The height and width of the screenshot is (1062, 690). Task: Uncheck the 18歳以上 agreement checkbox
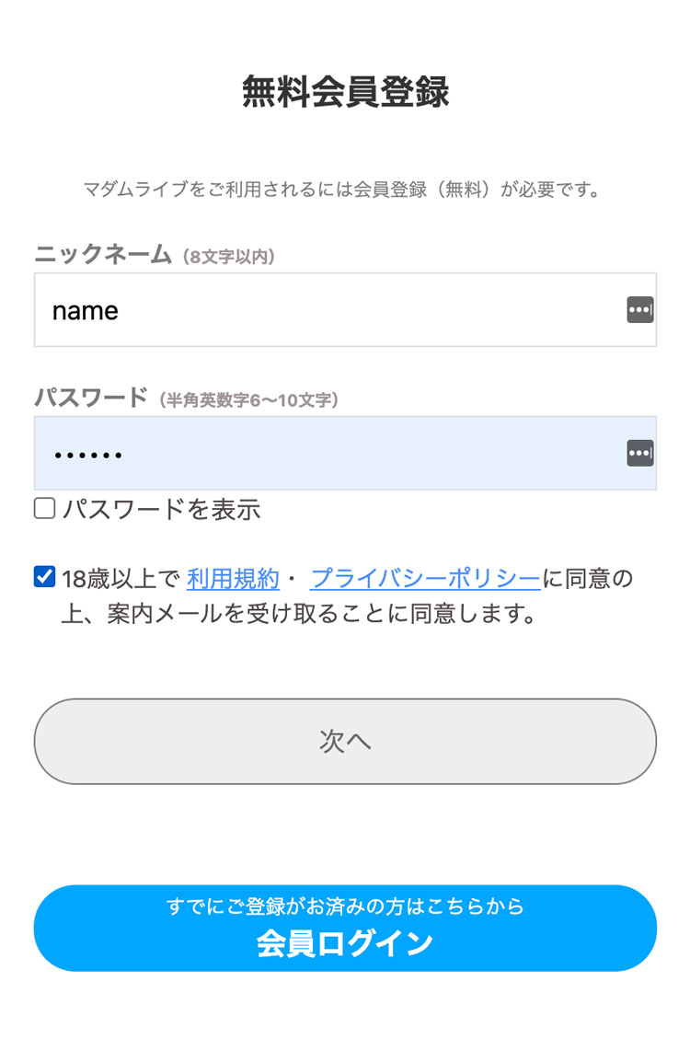(45, 577)
